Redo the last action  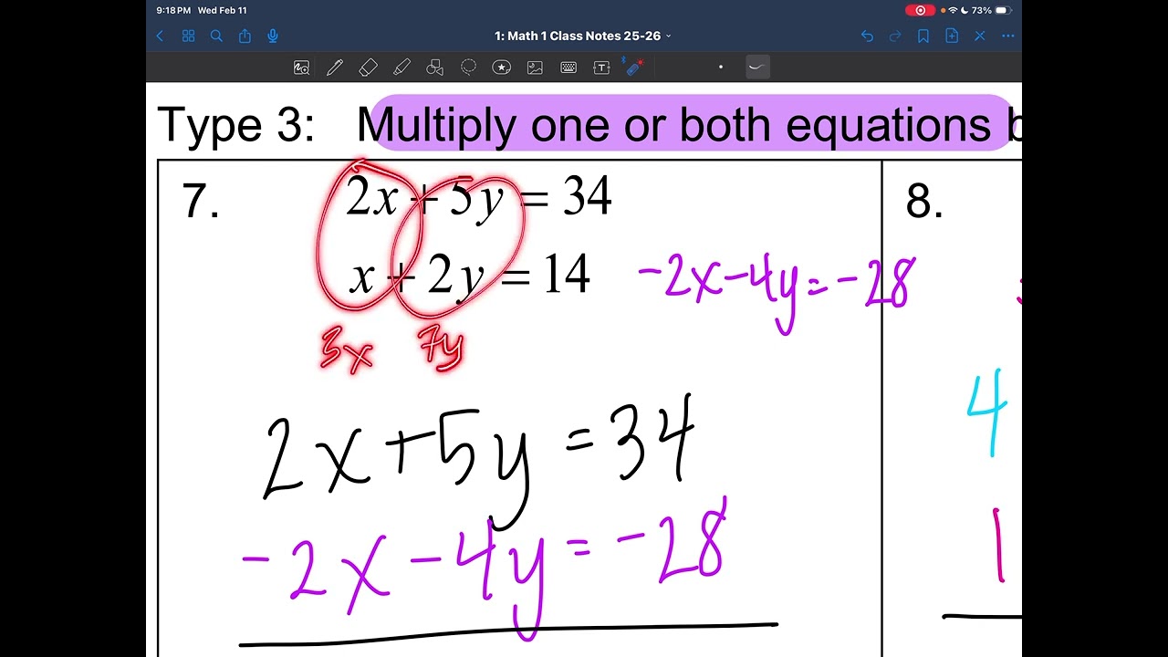point(895,36)
